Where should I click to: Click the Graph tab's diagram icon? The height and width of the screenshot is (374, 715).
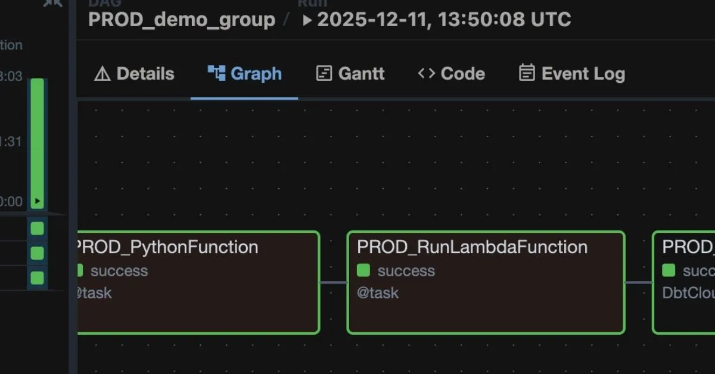[216, 73]
